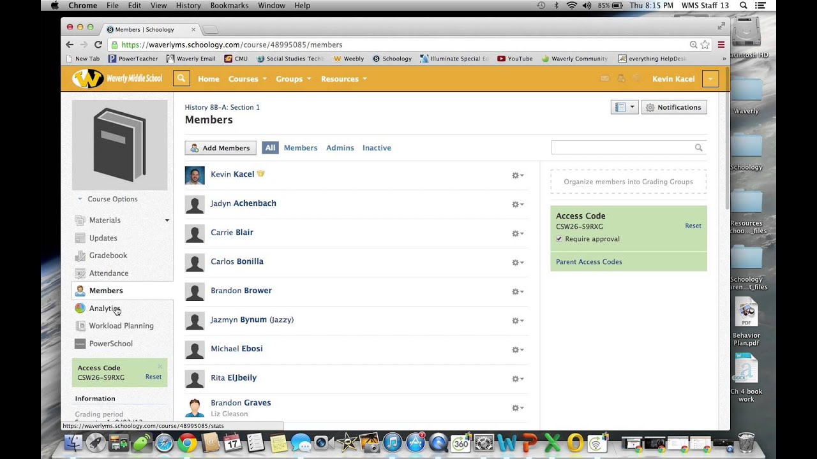The height and width of the screenshot is (459, 817).
Task: Open gear menu for Jazmyn Bynum
Action: 518,321
